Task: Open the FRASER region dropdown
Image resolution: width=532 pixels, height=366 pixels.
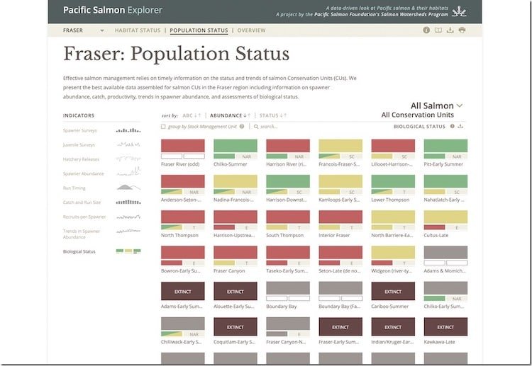Action: 84,30
